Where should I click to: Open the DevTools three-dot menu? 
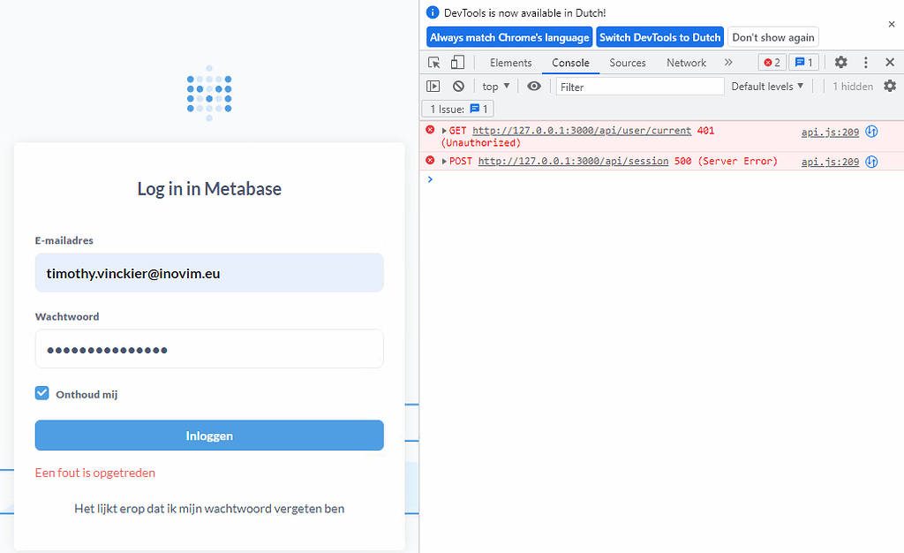coord(865,62)
